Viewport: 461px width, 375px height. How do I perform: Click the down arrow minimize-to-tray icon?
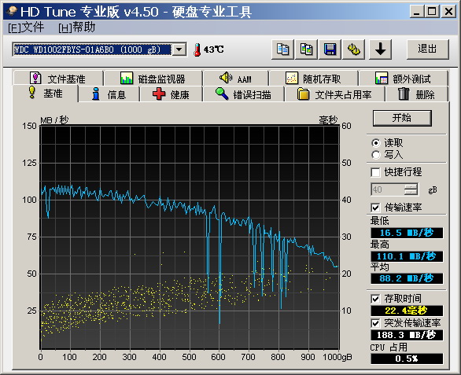380,49
